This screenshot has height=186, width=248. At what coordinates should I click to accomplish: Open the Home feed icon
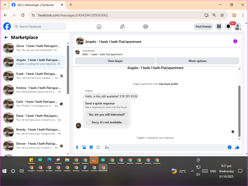pos(99,26)
